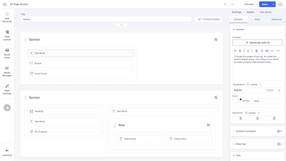Open the hamburger menu next to SP Page Builder
Image resolution: width=286 pixels, height=161 pixels.
[x=5, y=4]
